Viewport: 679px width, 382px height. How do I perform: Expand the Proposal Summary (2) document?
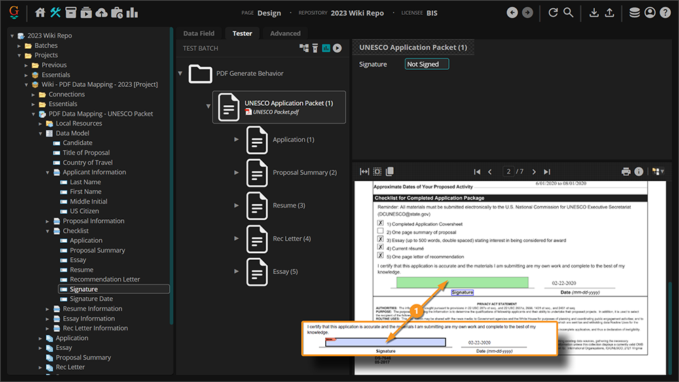click(x=237, y=172)
